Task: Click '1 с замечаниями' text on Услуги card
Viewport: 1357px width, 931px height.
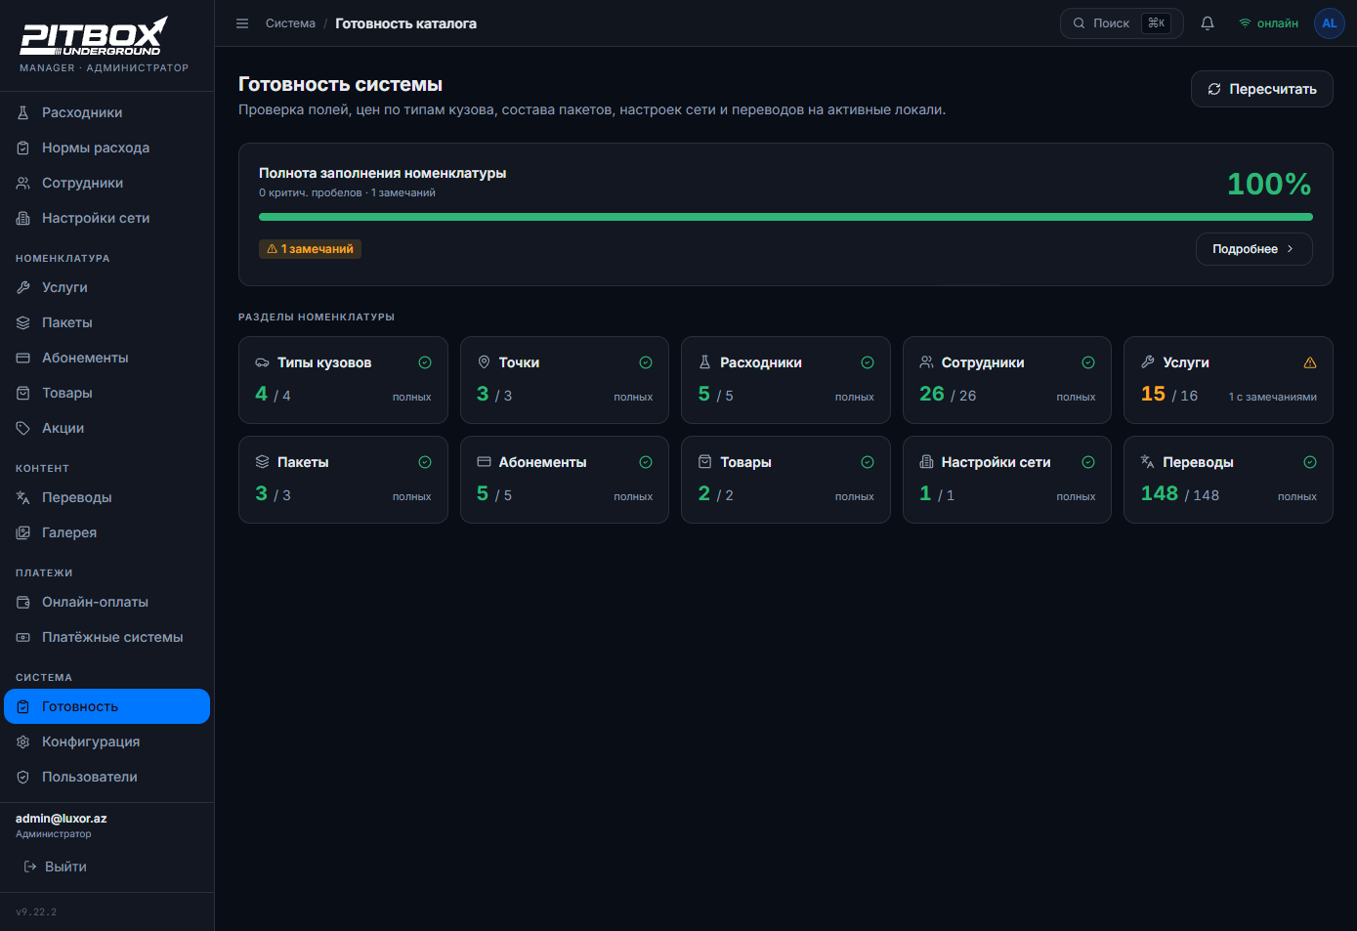Action: tap(1273, 397)
